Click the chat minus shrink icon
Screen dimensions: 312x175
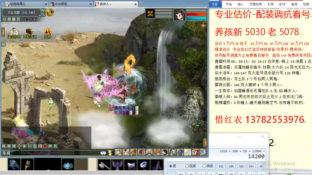coord(30,146)
